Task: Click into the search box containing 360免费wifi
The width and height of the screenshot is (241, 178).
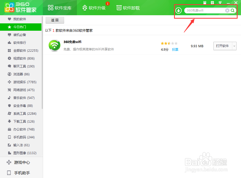Action: [x=205, y=11]
